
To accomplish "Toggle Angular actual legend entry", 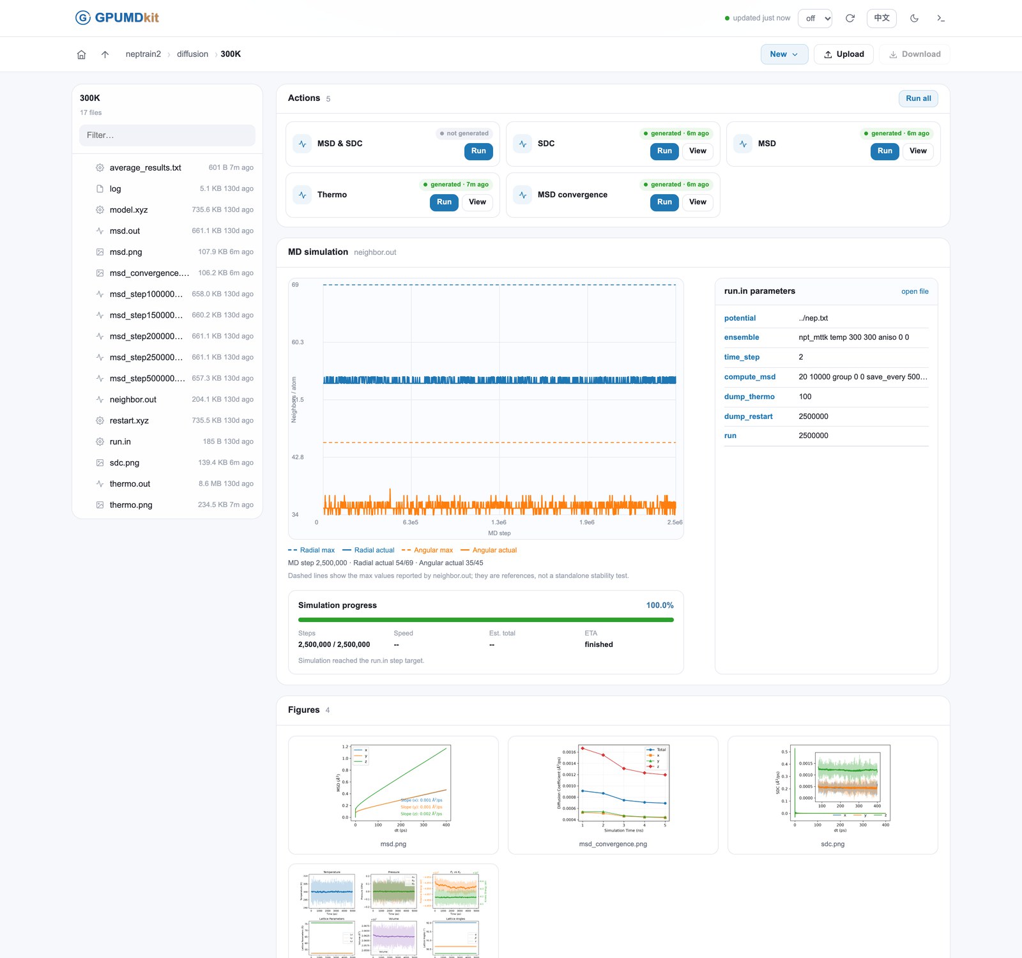I will coord(489,551).
